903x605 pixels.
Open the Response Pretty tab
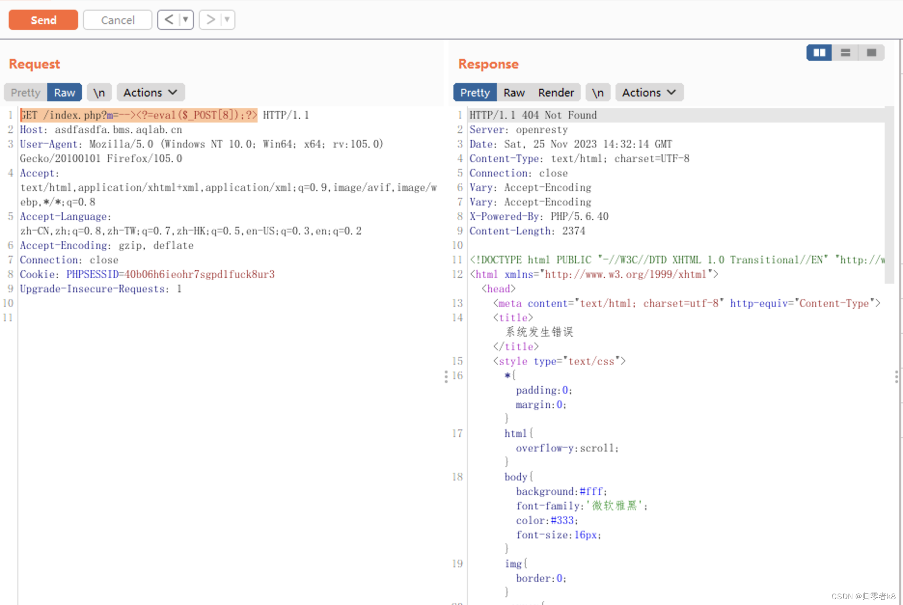pyautogui.click(x=474, y=92)
